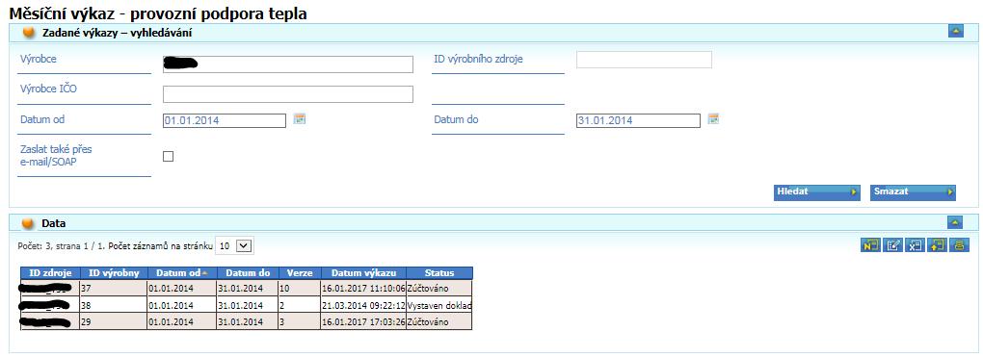This screenshot has width=983, height=357.
Task: Sort by Verze column header
Action: click(x=300, y=273)
